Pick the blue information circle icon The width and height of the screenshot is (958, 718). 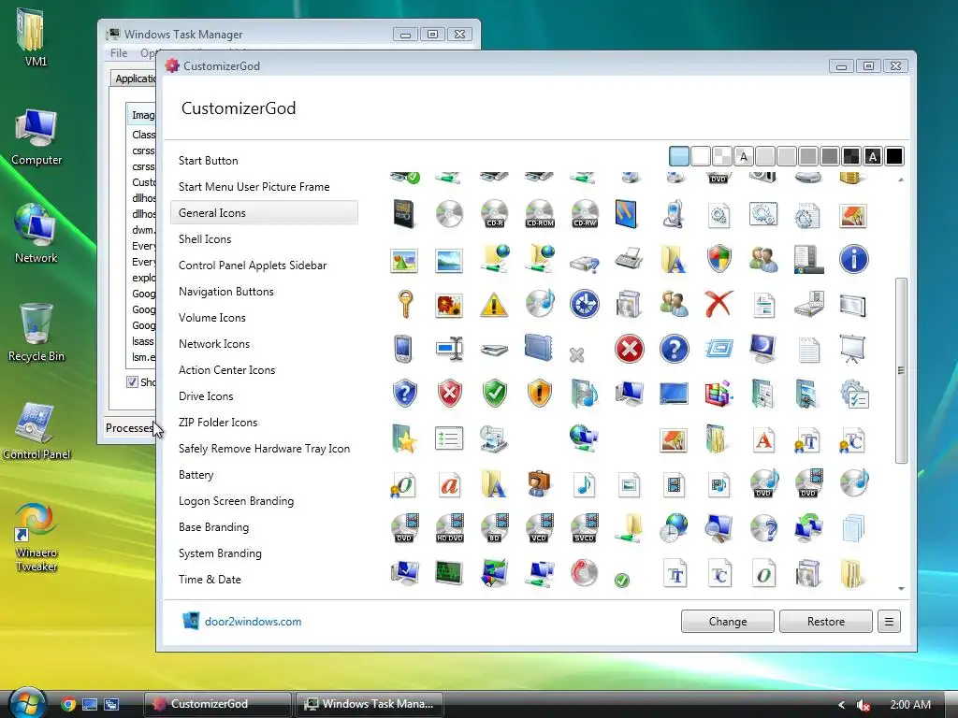click(853, 259)
